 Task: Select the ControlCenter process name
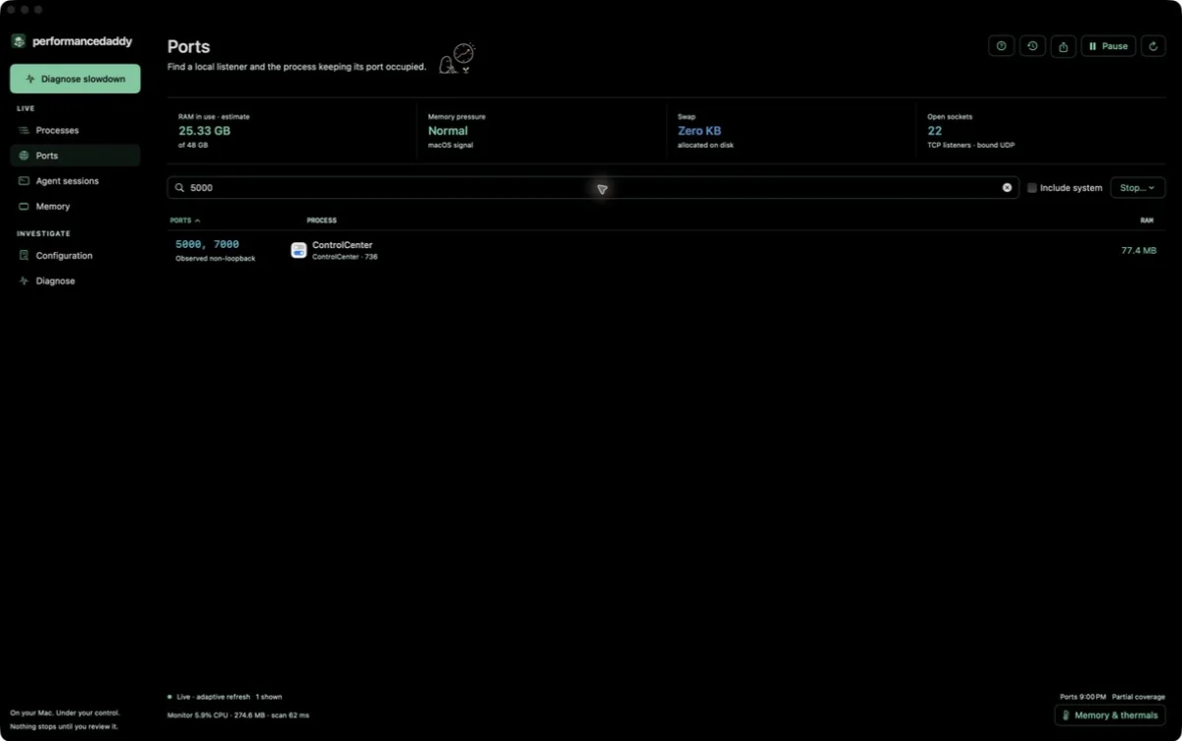point(342,245)
